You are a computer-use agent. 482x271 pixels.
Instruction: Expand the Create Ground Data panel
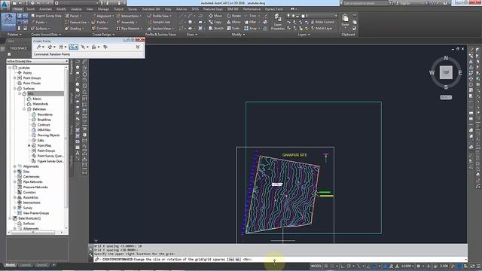point(46,35)
